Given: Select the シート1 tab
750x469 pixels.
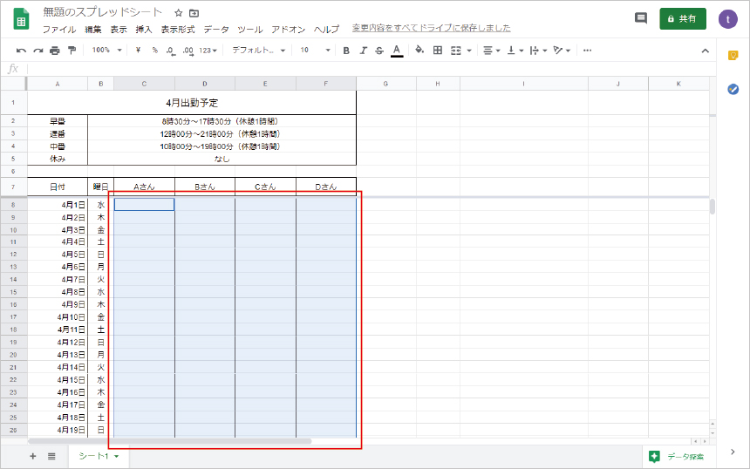Looking at the screenshot, I should [99, 456].
